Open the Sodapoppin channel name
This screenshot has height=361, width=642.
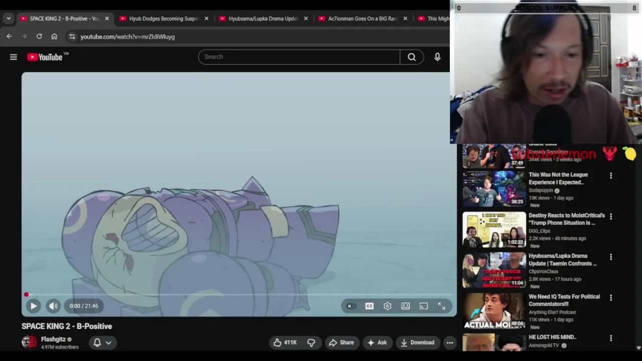pyautogui.click(x=541, y=191)
